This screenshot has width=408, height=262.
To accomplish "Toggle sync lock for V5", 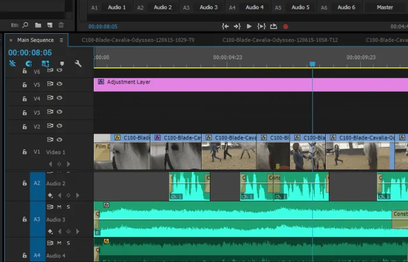I will pyautogui.click(x=50, y=84).
